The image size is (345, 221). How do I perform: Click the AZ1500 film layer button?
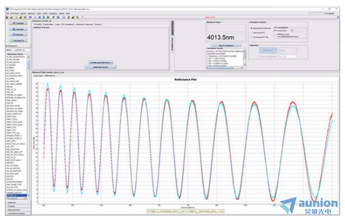tap(100, 63)
